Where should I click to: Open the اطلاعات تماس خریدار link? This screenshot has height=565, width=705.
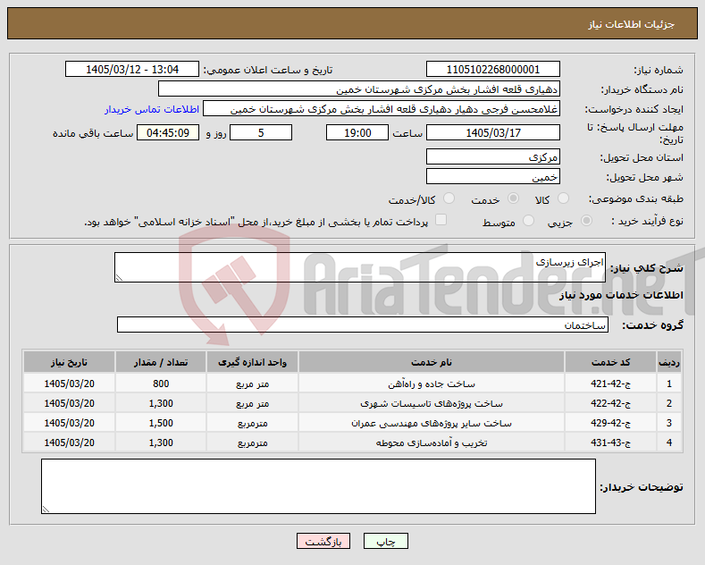(152, 109)
